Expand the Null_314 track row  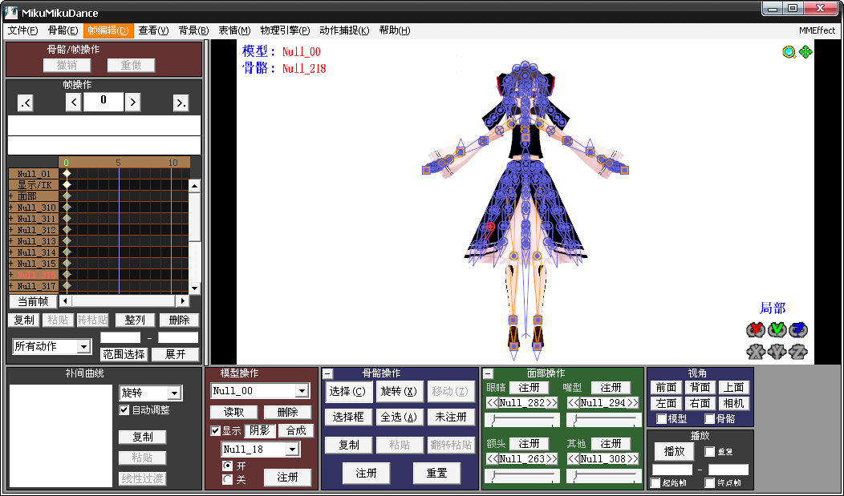click(10, 252)
